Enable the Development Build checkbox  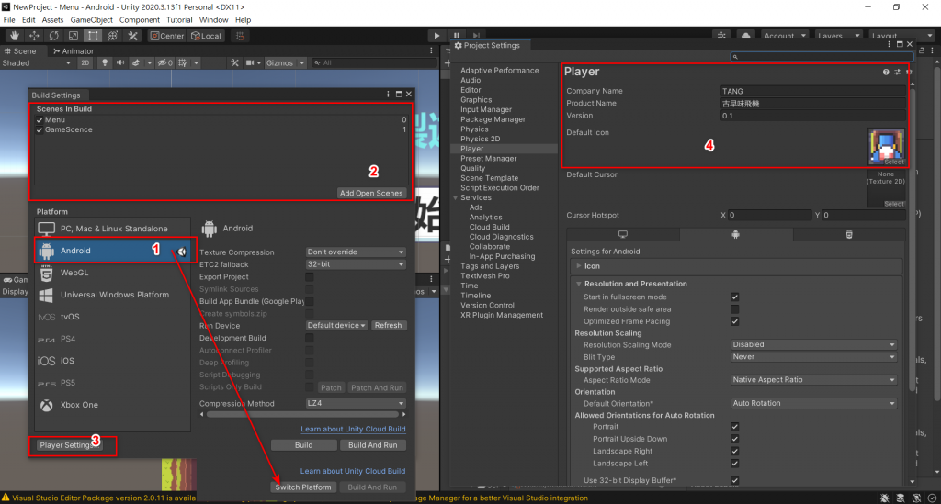[x=310, y=338]
